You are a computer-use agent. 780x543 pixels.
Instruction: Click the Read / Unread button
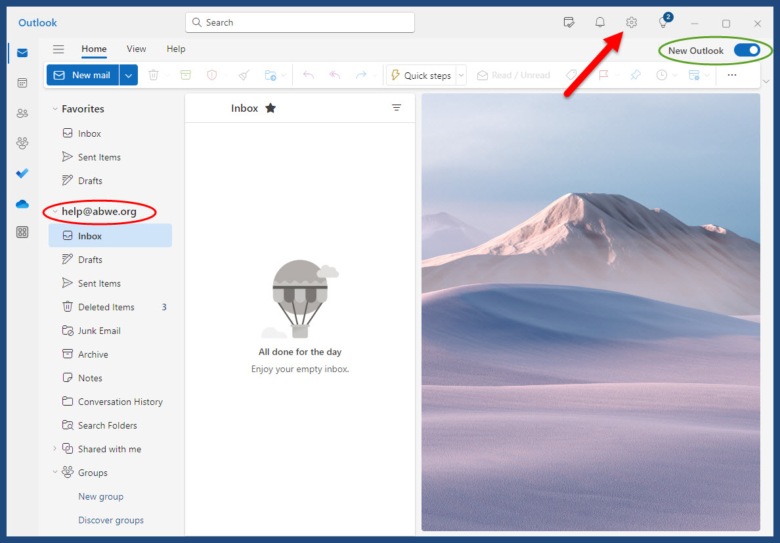(x=513, y=75)
